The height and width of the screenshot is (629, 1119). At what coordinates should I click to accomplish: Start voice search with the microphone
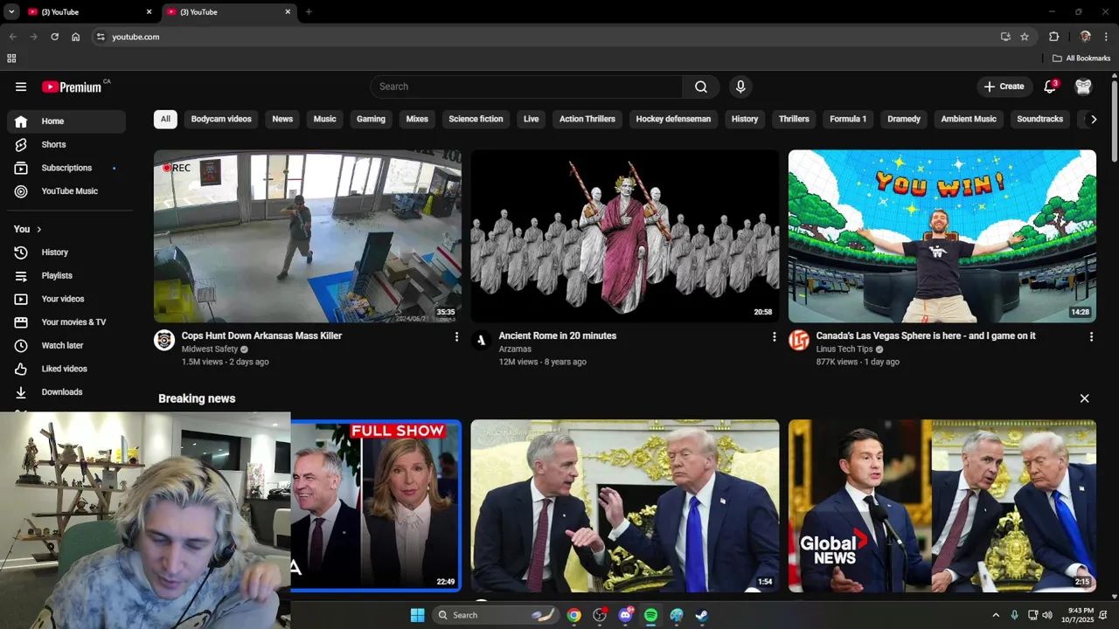(x=740, y=86)
